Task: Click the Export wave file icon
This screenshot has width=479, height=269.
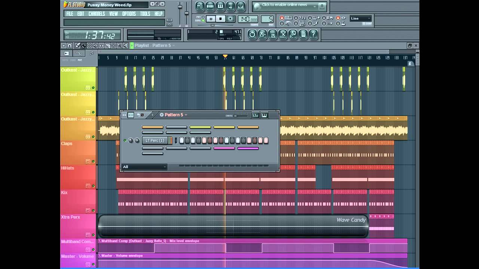Action: (272, 34)
